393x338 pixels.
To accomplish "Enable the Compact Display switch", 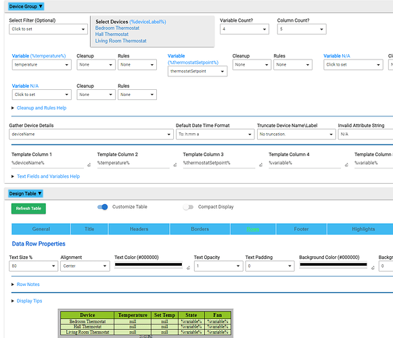I will (188, 207).
